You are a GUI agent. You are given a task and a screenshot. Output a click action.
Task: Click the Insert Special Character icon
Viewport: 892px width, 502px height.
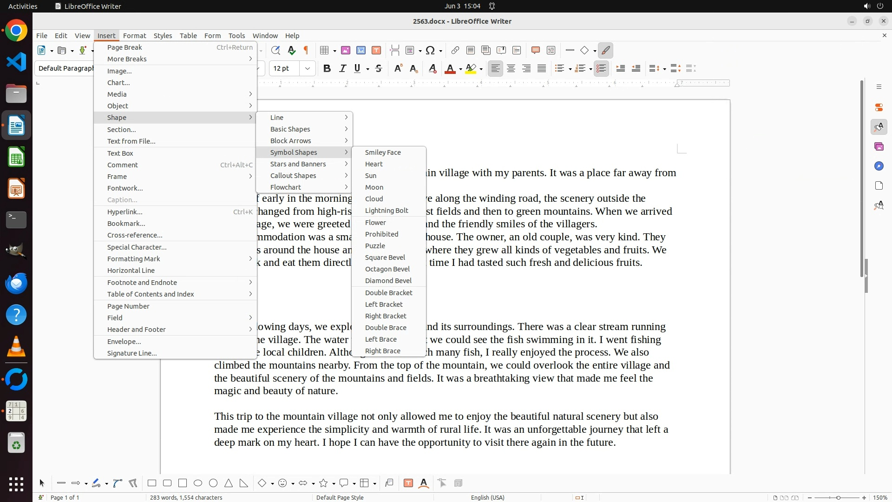click(430, 50)
